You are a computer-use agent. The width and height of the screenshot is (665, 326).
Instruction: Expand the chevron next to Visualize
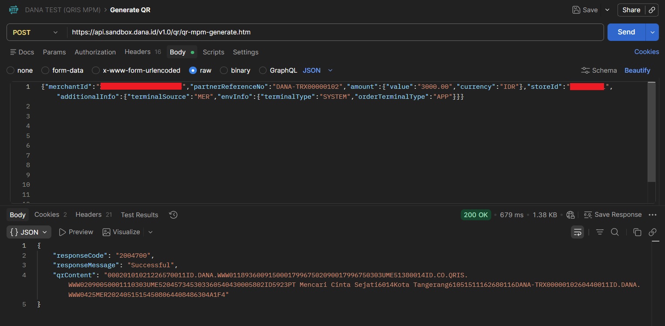[x=151, y=232]
